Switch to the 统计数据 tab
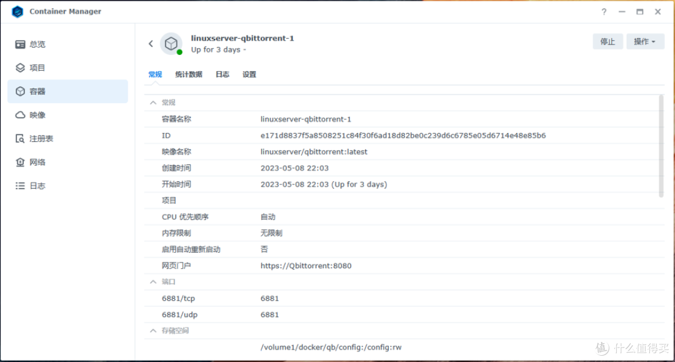Screen dimensions: 675x362 tap(189, 74)
